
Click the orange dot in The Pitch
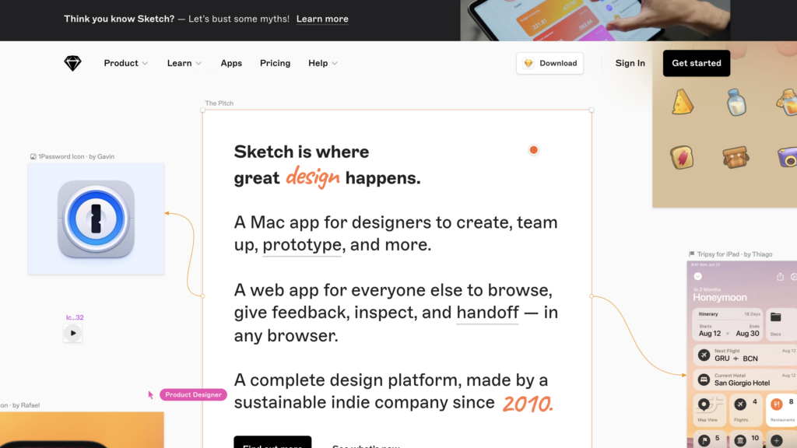[x=533, y=150]
